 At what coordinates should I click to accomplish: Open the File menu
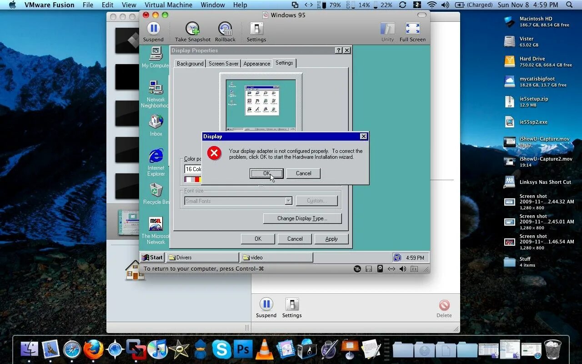(x=88, y=5)
